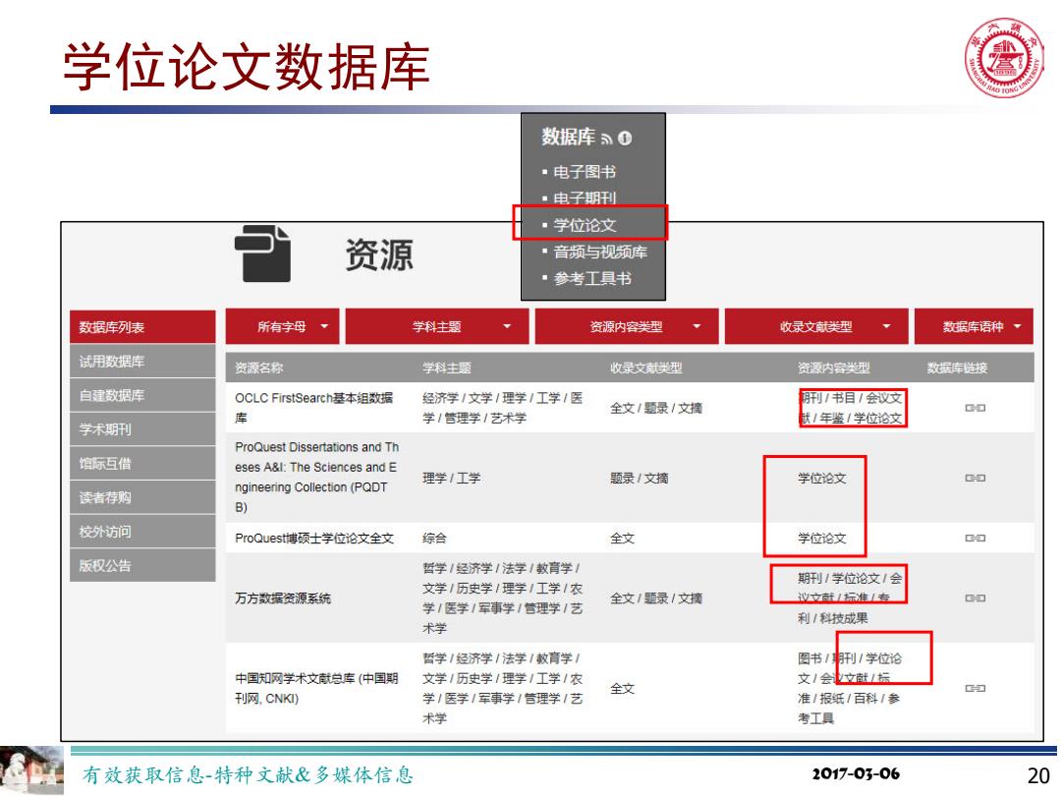Select 电子图书 in the 数据库 menu
Viewport: 1061px width, 796px height.
pyautogui.click(x=585, y=172)
